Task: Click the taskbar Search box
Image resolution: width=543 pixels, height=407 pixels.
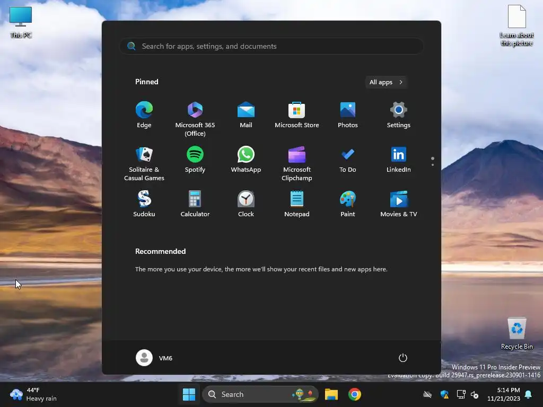Action: point(260,394)
